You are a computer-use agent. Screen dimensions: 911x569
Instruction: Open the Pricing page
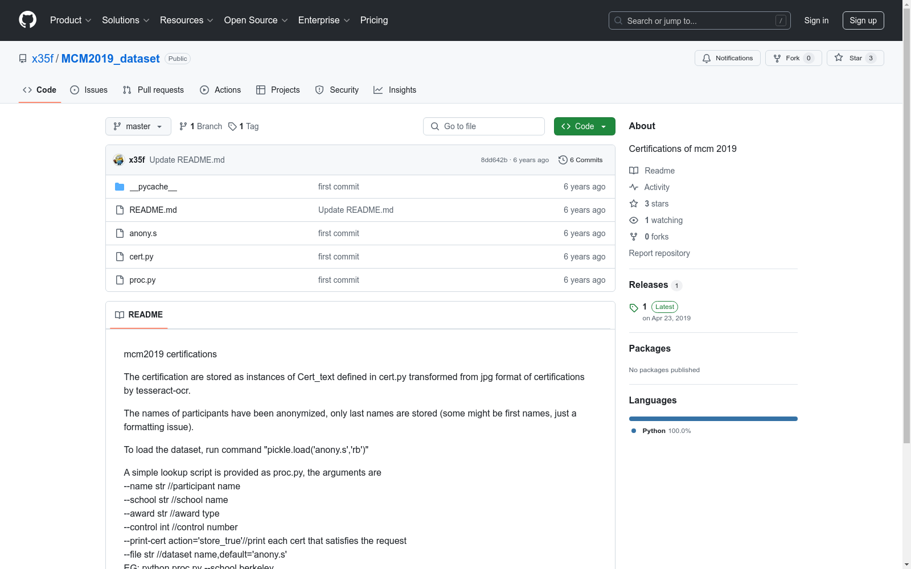(374, 20)
